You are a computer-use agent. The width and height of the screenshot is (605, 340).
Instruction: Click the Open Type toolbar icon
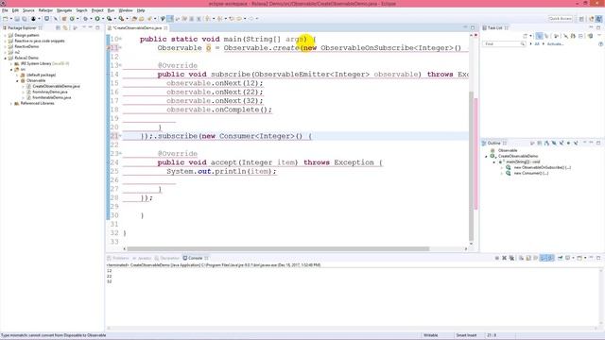point(134,19)
